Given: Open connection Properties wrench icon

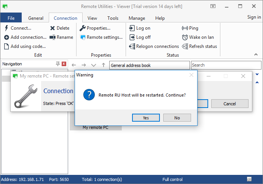Looking at the screenshot, I should click(x=83, y=28).
